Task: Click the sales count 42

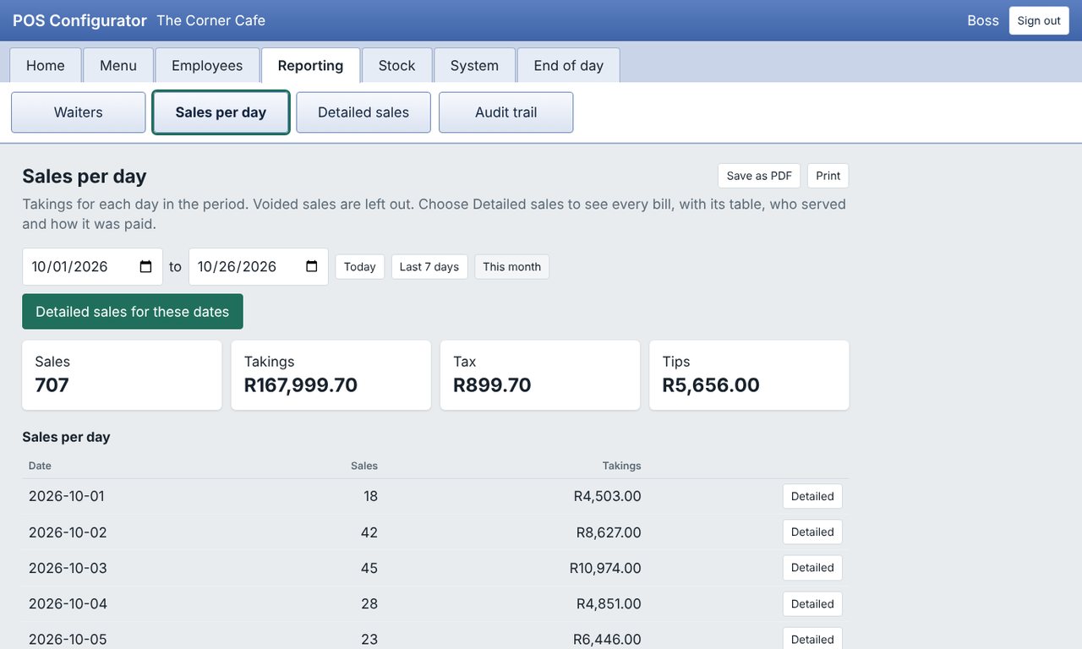Action: click(369, 532)
